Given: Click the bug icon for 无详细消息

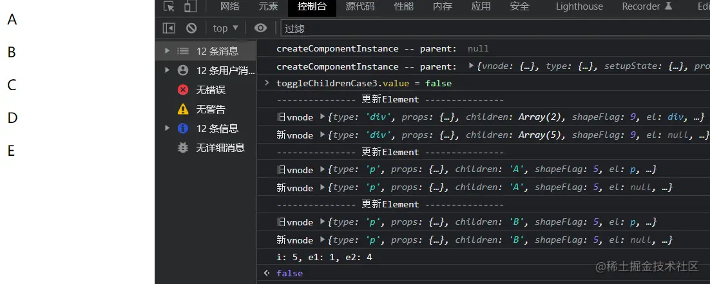Looking at the screenshot, I should [x=183, y=147].
